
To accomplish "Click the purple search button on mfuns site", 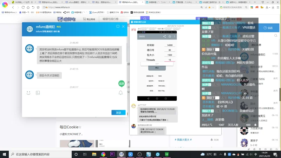I will pyautogui.click(x=145, y=19).
